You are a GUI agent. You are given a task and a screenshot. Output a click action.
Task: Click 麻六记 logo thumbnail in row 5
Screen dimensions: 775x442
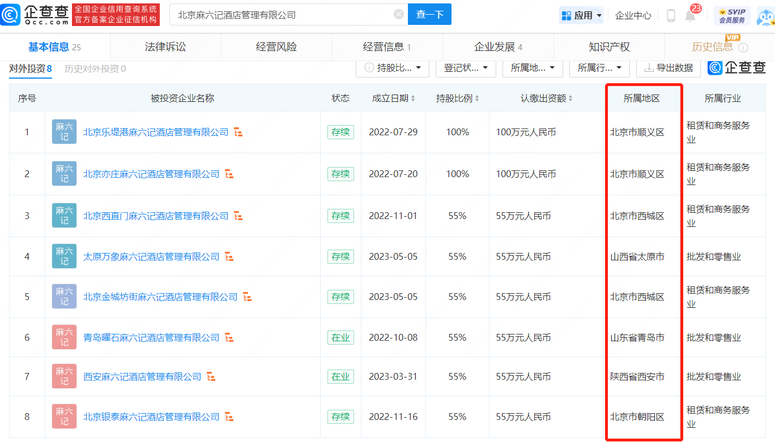point(64,297)
